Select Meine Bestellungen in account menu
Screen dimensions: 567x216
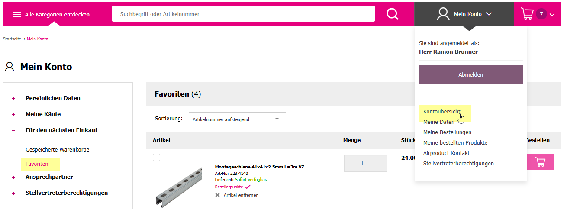[x=447, y=132]
